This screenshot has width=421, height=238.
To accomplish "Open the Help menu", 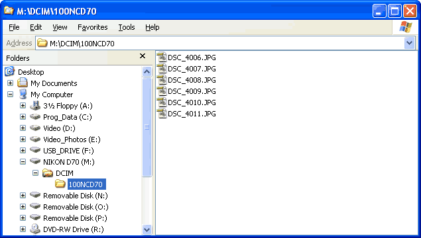I will point(152,27).
